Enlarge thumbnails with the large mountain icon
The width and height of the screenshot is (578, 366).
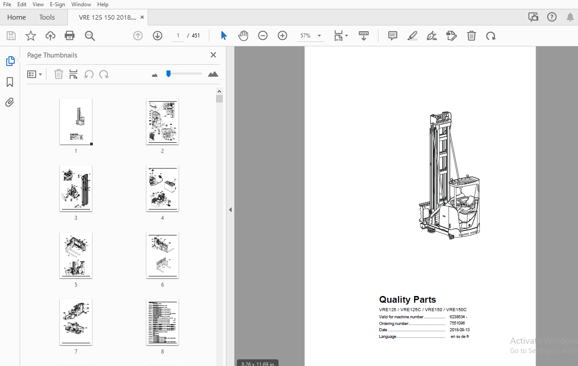213,74
